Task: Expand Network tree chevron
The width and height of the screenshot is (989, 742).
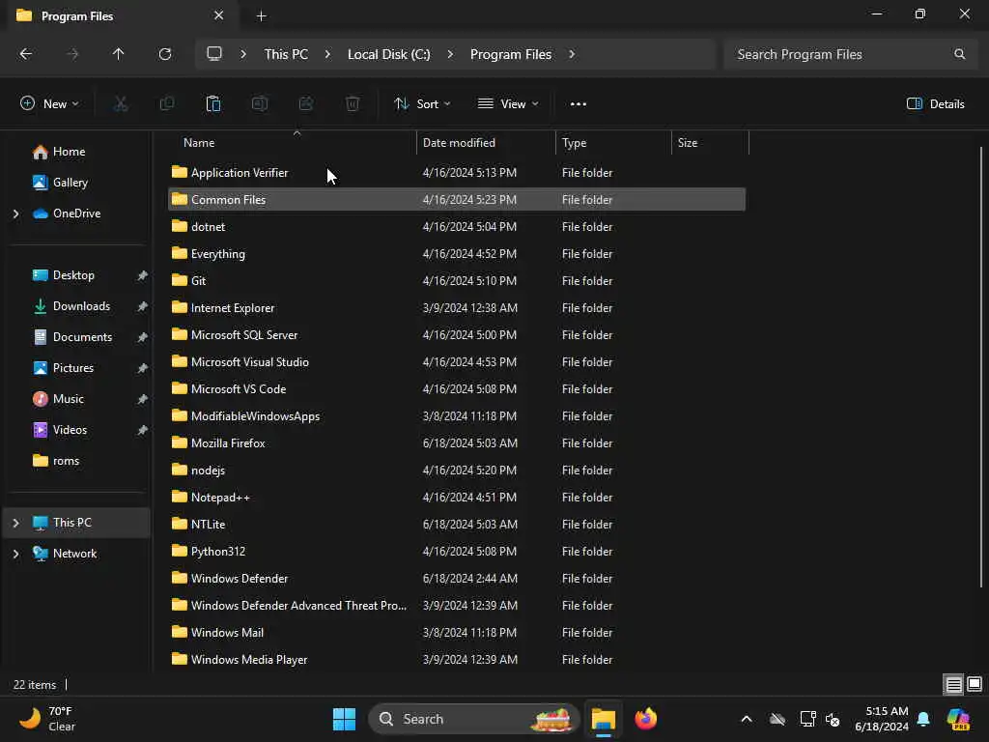Action: (x=15, y=554)
